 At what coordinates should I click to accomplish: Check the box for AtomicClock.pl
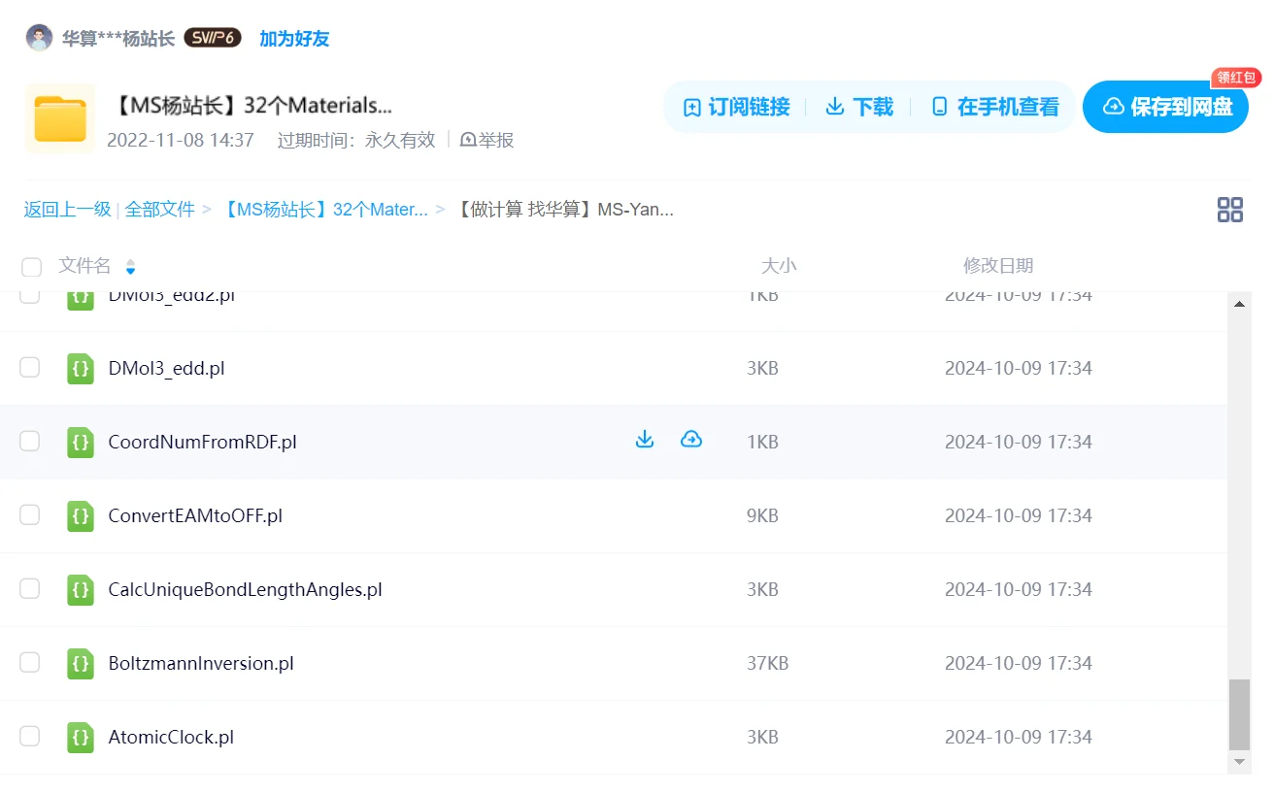[x=29, y=736]
